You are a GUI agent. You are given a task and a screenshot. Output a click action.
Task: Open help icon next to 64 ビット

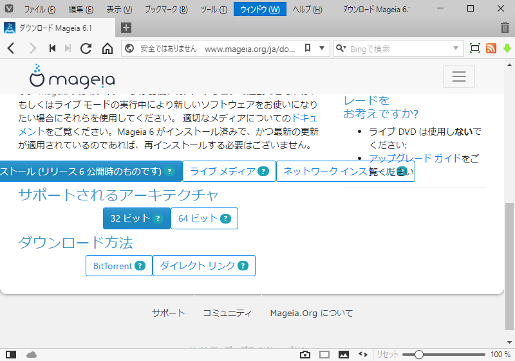coord(225,218)
